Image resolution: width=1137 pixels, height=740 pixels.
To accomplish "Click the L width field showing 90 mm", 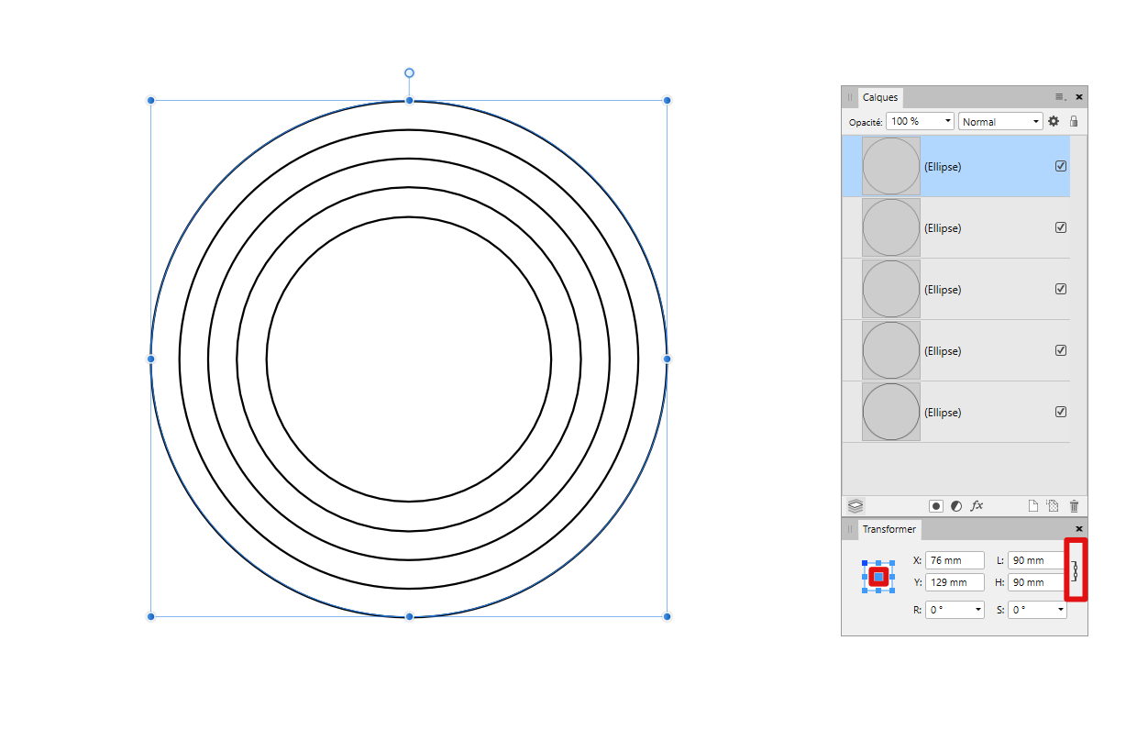I will [1037, 560].
